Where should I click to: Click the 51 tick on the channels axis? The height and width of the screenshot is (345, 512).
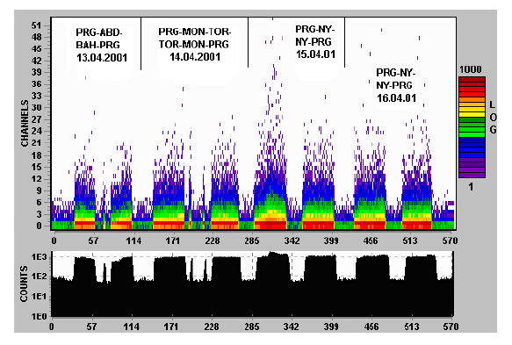tap(37, 25)
